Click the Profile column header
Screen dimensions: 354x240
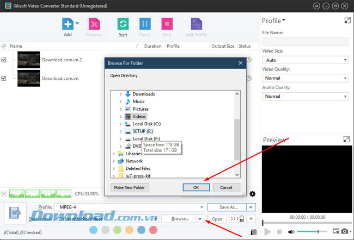click(x=173, y=46)
